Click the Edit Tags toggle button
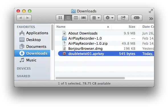 [x=137, y=18]
